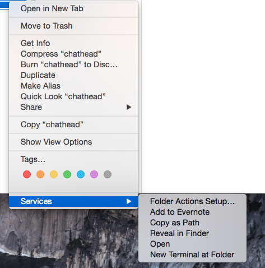This screenshot has height=268, width=265.
Task: Compress the "chathead" folder
Action: click(x=74, y=54)
